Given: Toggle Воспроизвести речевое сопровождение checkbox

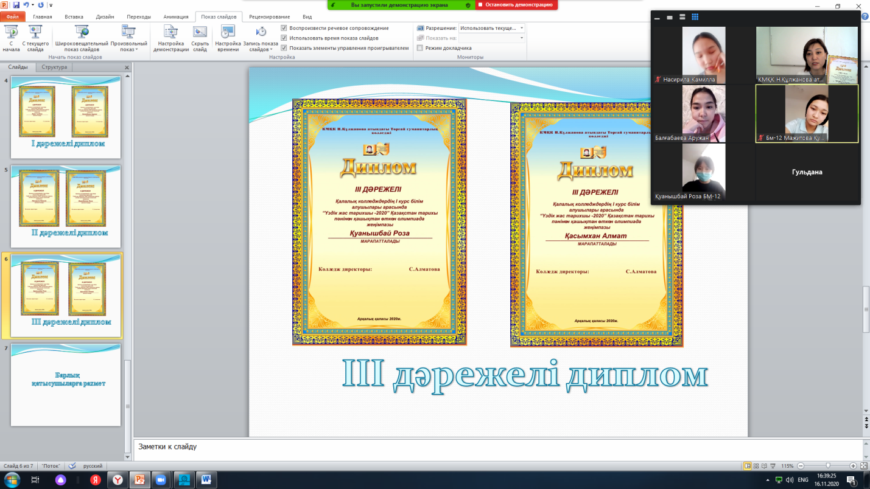Looking at the screenshot, I should point(284,28).
